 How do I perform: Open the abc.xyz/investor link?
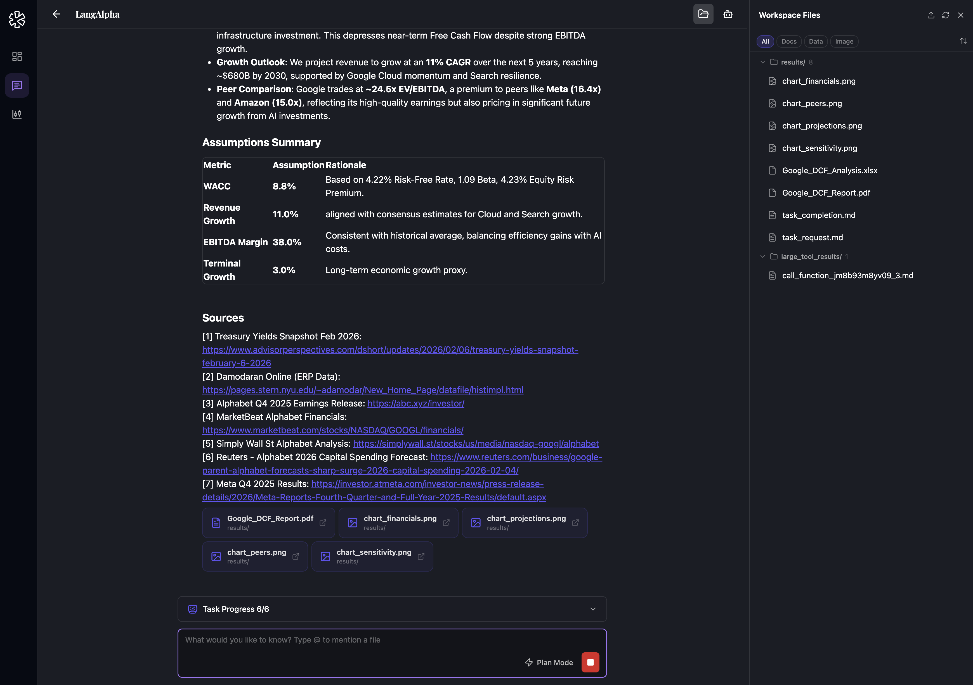415,403
